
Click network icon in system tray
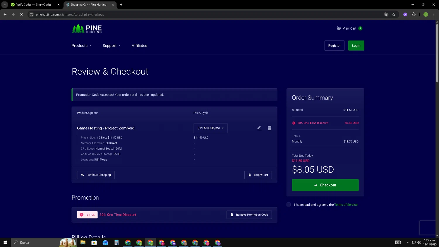click(414, 242)
